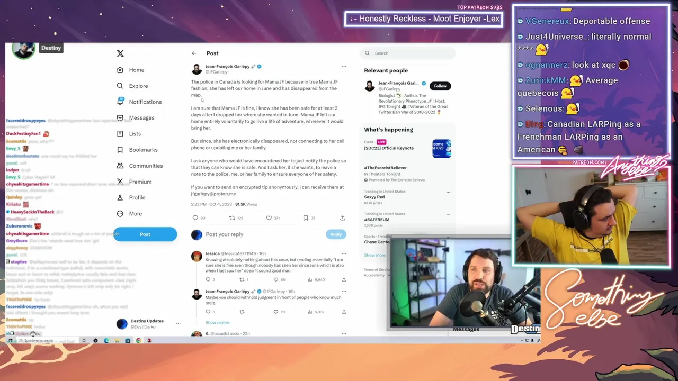This screenshot has height=381, width=678.
Task: Open Sexyy Red trend options dots
Action: (x=448, y=192)
